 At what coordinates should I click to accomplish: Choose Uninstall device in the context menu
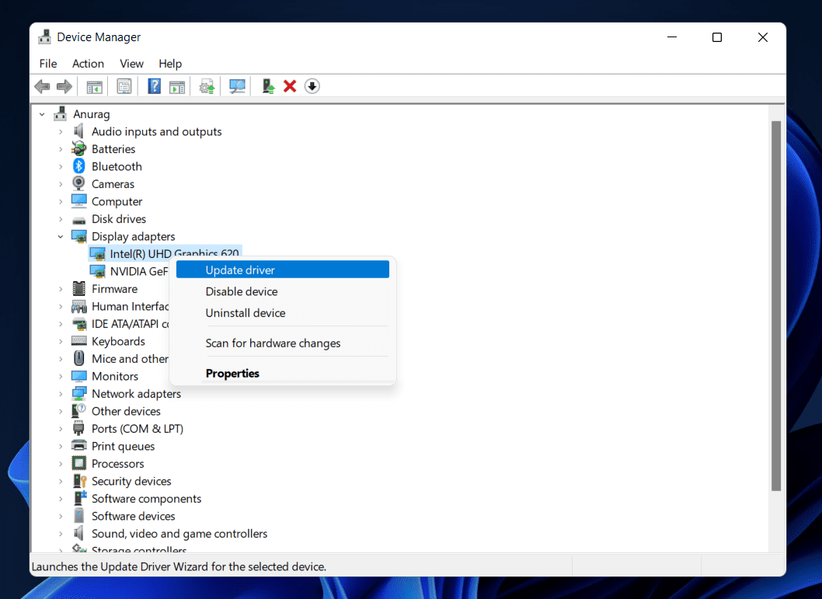point(246,313)
